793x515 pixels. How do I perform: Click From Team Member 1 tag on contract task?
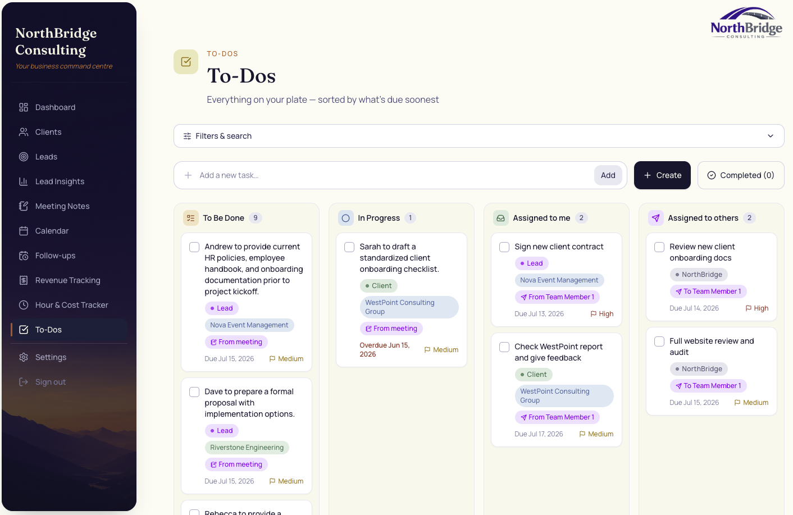[558, 297]
